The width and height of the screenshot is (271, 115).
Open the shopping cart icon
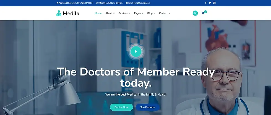point(203,13)
